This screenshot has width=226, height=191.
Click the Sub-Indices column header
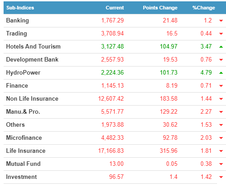point(20,8)
